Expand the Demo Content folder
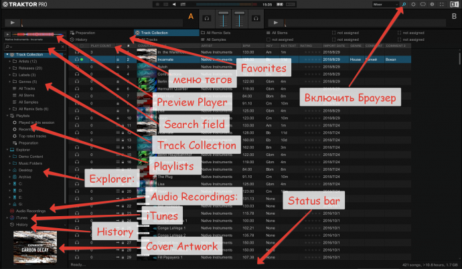462x269 pixels. click(x=10, y=157)
